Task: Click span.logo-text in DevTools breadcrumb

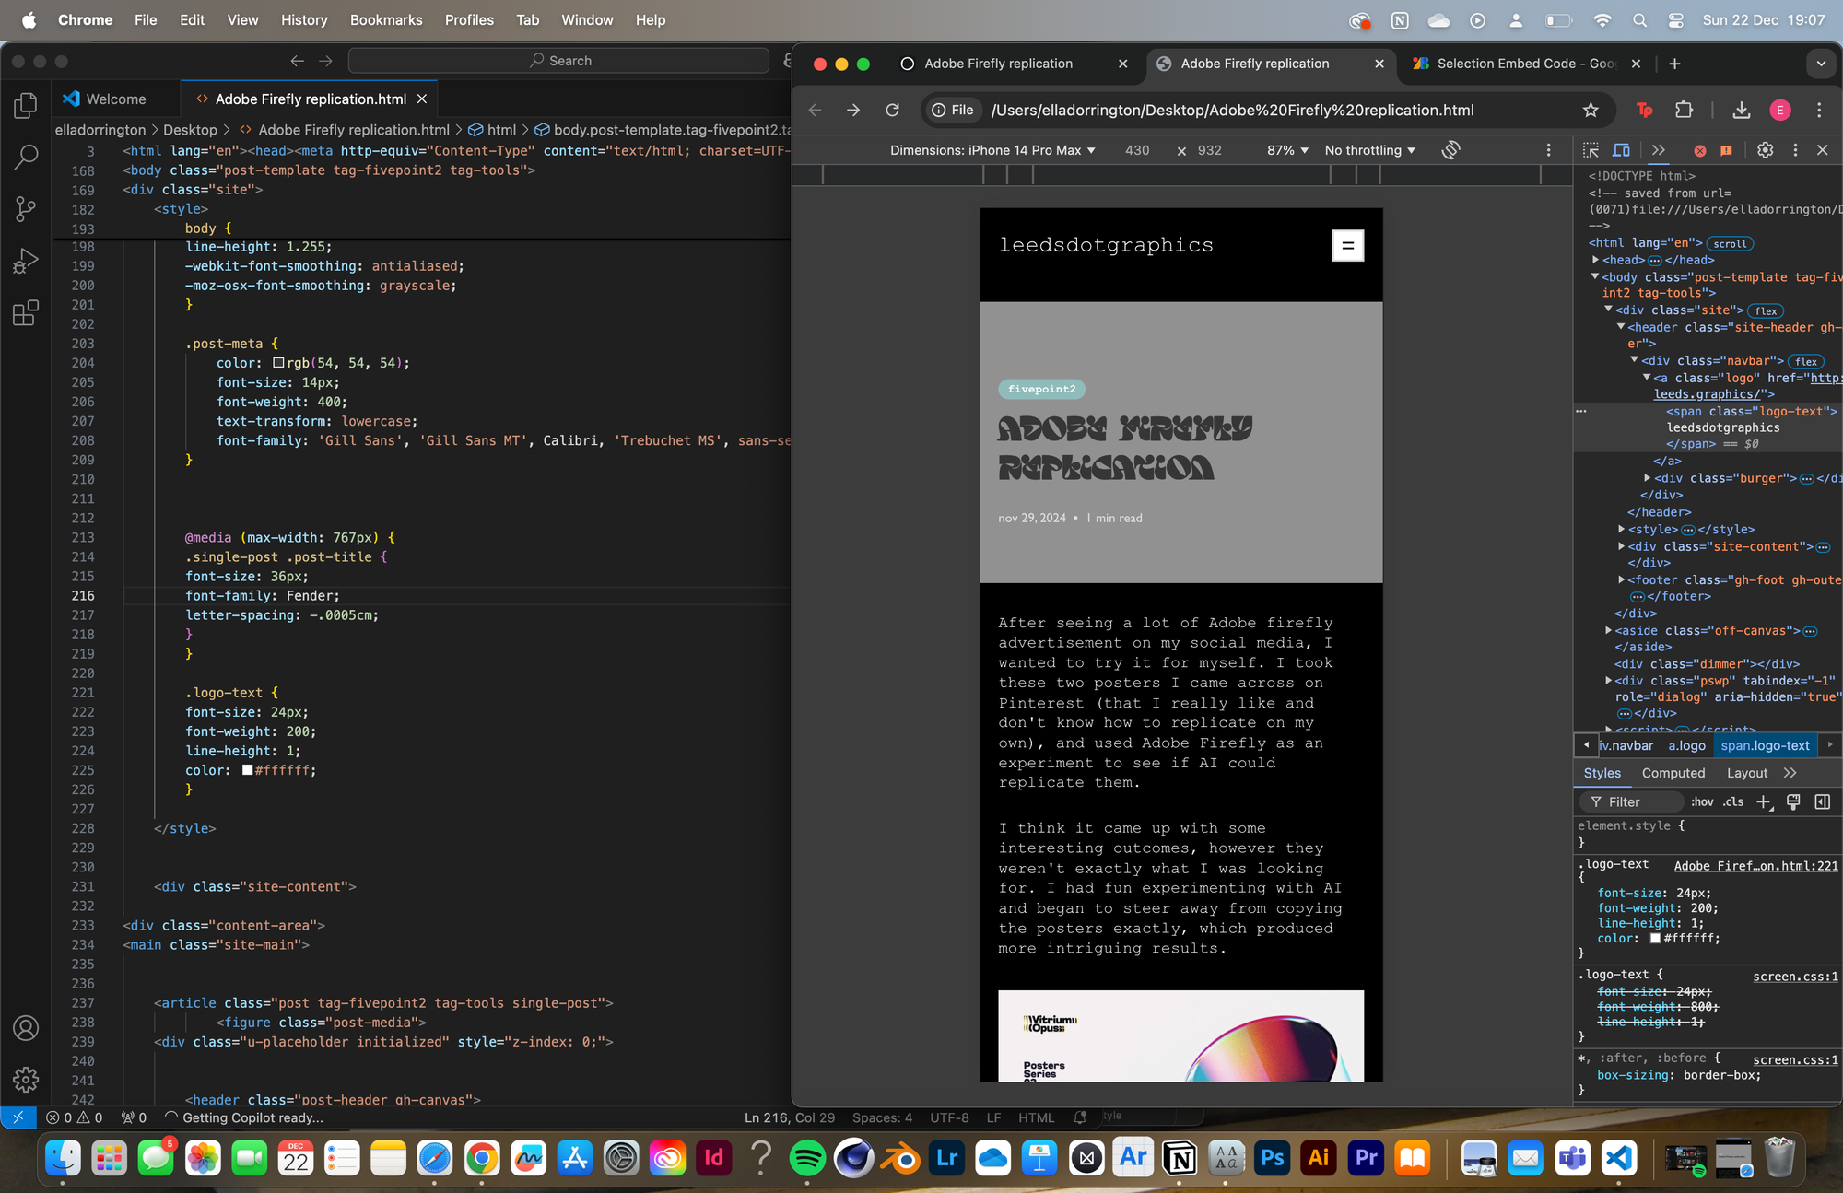Action: (1765, 746)
